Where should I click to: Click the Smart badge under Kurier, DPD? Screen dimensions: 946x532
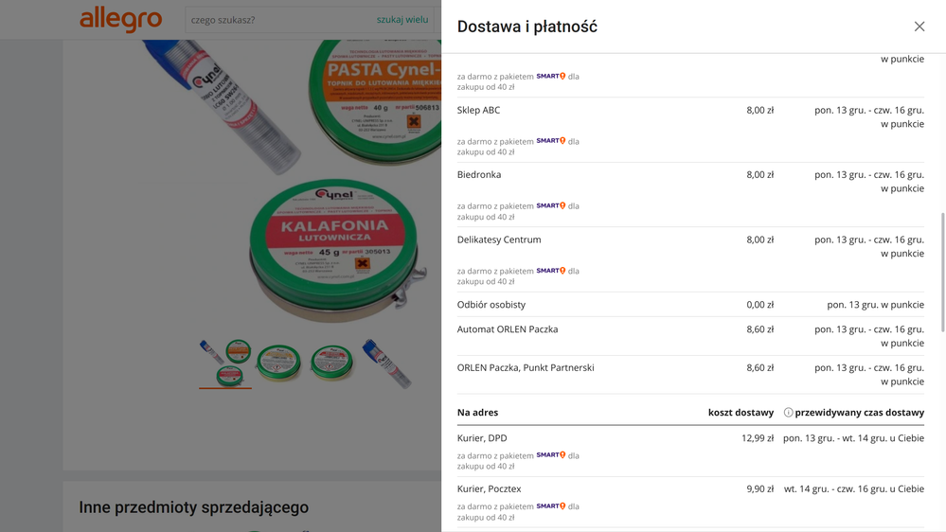551,455
